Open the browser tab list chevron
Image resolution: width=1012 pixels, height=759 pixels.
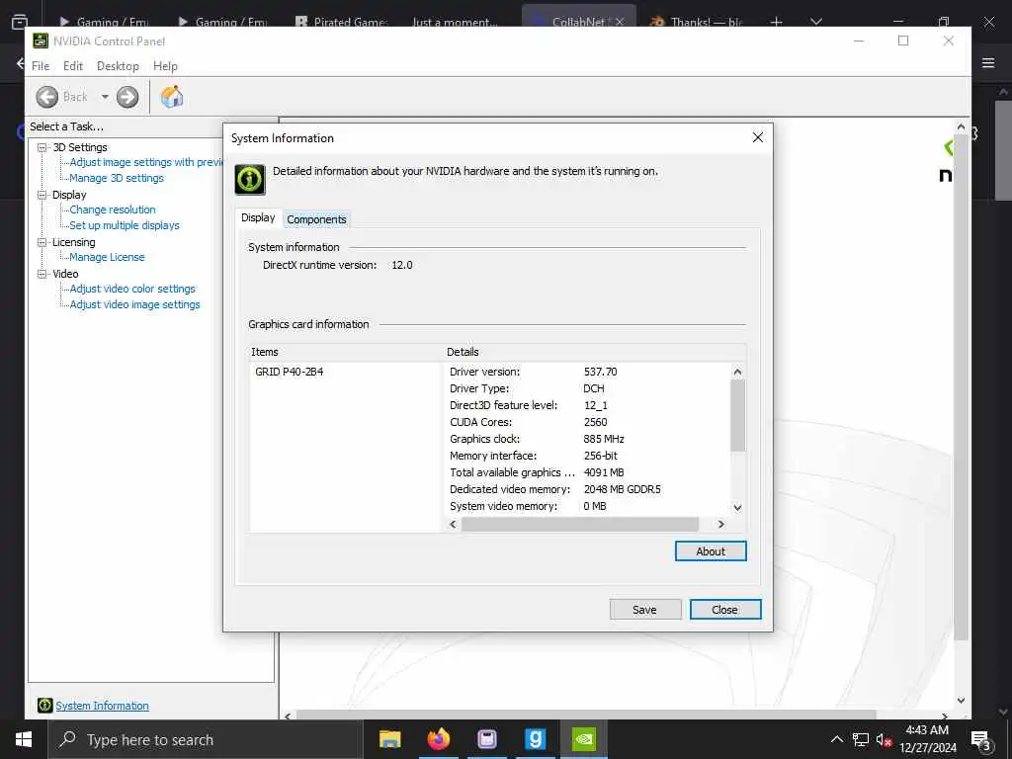click(x=816, y=22)
